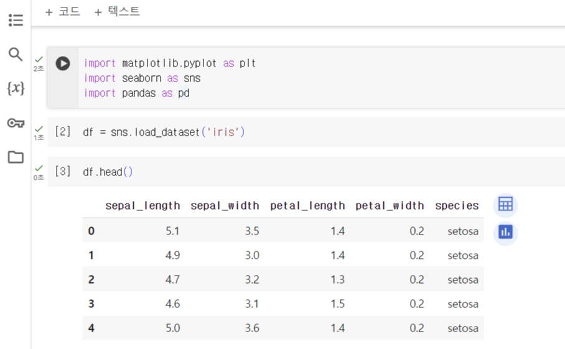Select the sepal_length column header

(142, 206)
